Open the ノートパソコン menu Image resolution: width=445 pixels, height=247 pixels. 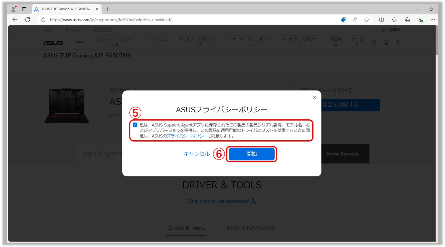[x=157, y=42]
